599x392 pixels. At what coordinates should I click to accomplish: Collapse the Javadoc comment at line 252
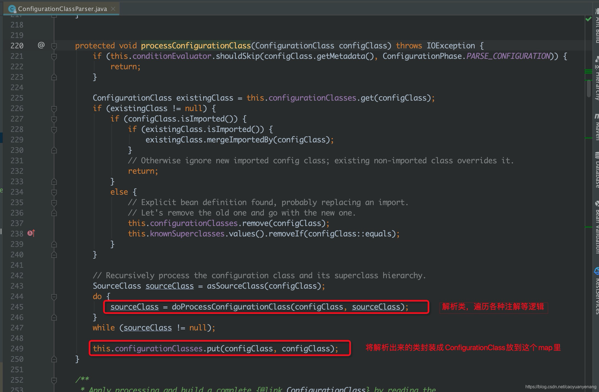tap(54, 380)
